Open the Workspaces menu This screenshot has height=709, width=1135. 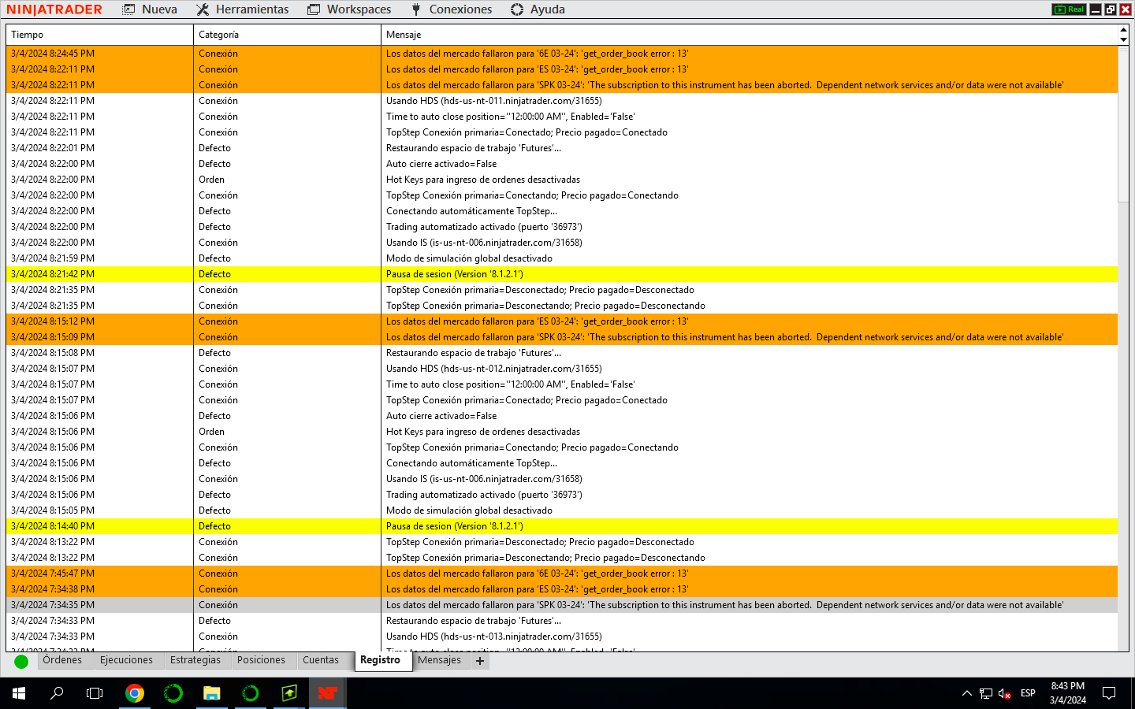tap(349, 9)
